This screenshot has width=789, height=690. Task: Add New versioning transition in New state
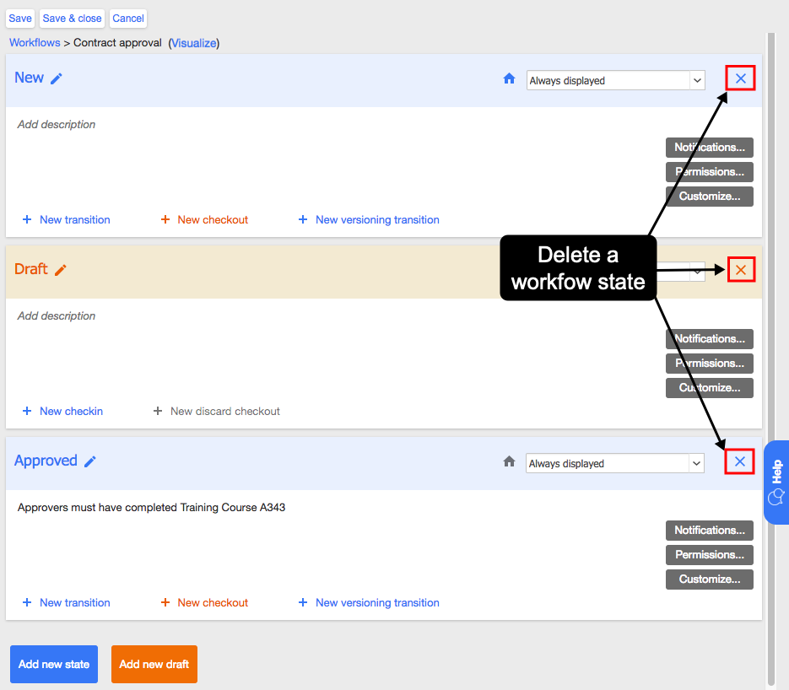[x=369, y=220]
